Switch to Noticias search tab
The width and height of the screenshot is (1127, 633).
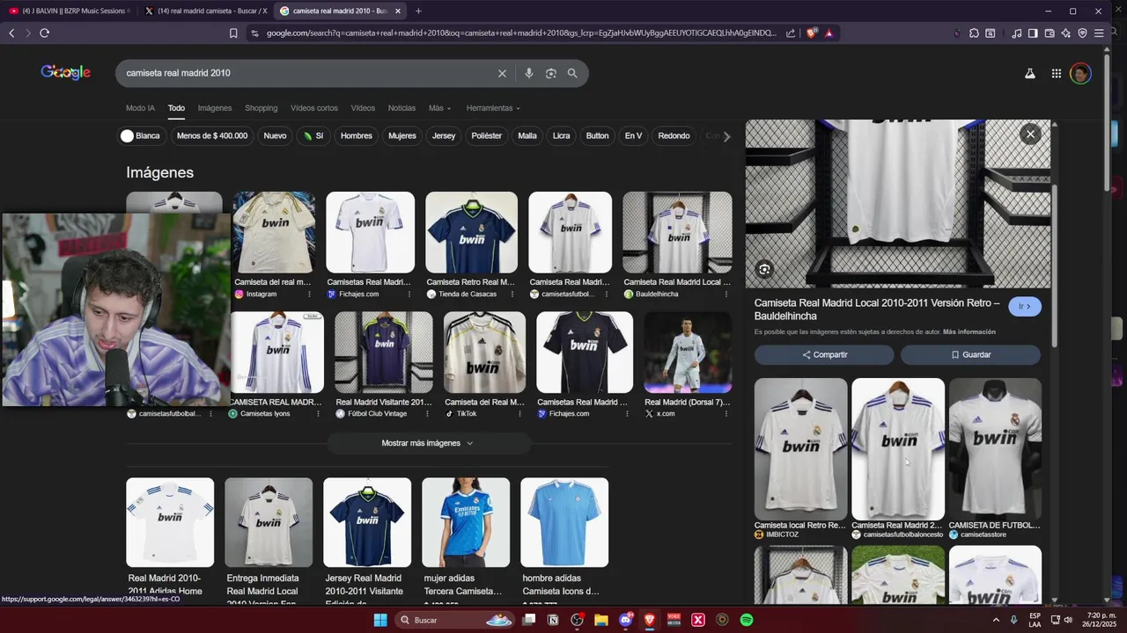(401, 108)
